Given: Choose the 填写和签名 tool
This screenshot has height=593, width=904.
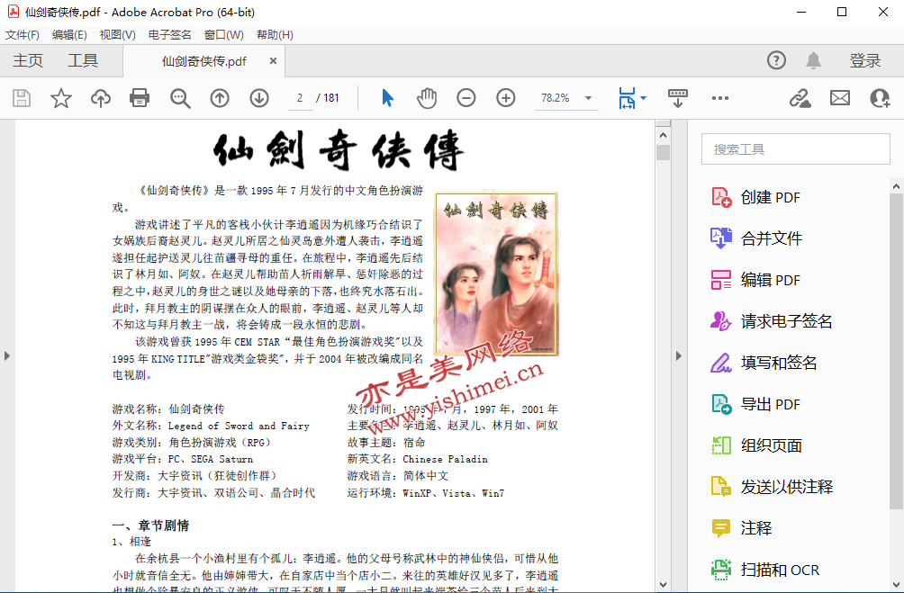Looking at the screenshot, I should pyautogui.click(x=764, y=363).
